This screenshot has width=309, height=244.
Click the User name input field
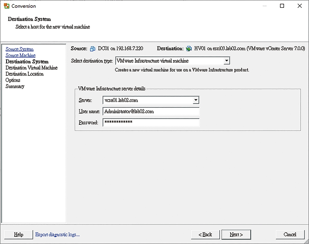pos(151,111)
